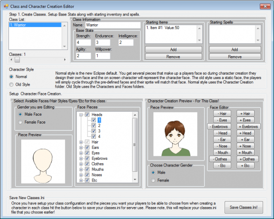Click Remove under Starting Spells
274x219 pixels.
tap(235, 57)
